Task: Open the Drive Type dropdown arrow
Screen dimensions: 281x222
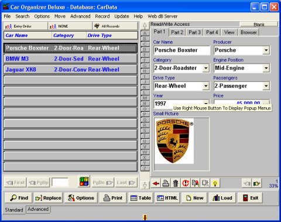Action: [x=205, y=86]
